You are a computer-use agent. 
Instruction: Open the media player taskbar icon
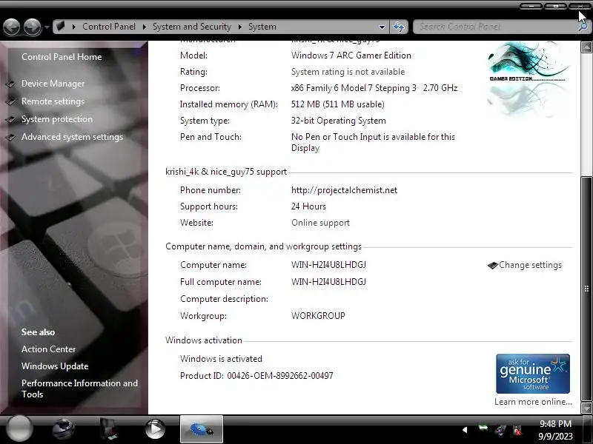[x=155, y=429]
